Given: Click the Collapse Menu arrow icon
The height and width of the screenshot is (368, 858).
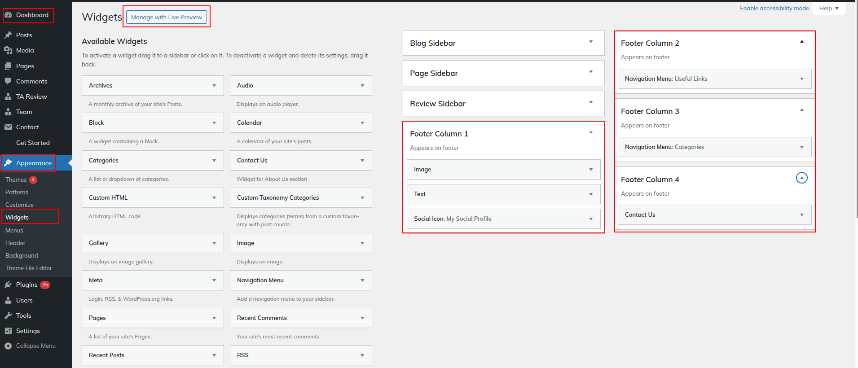Looking at the screenshot, I should pyautogui.click(x=8, y=346).
